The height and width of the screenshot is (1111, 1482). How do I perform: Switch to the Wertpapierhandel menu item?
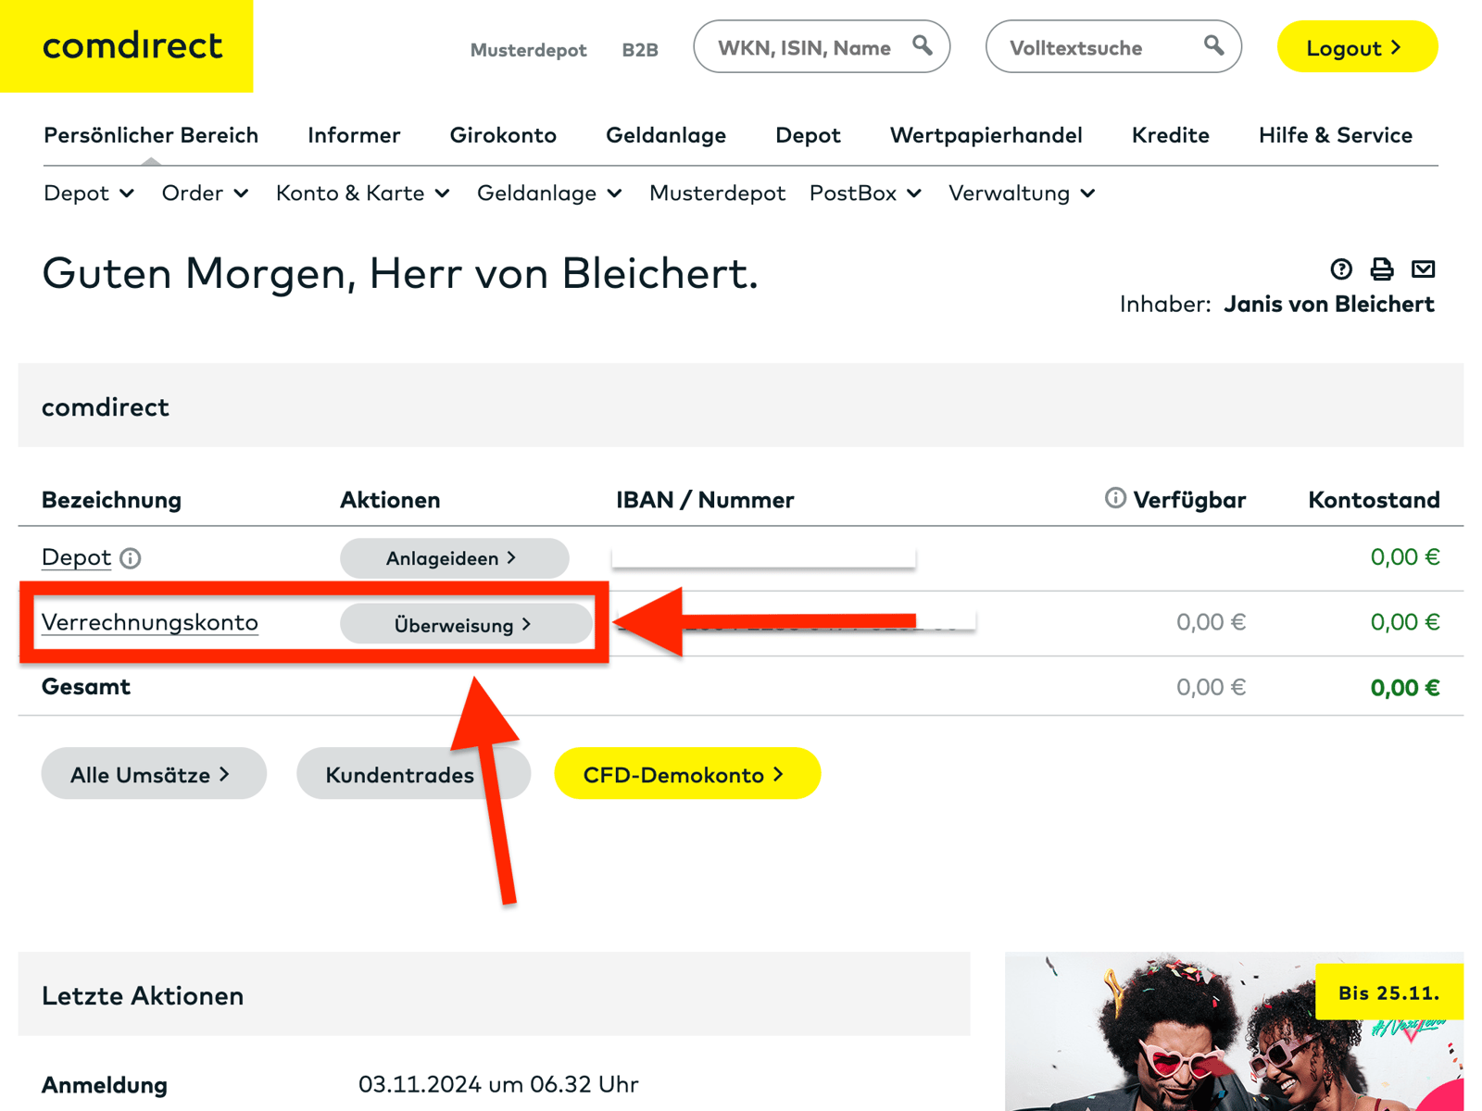[x=986, y=135]
